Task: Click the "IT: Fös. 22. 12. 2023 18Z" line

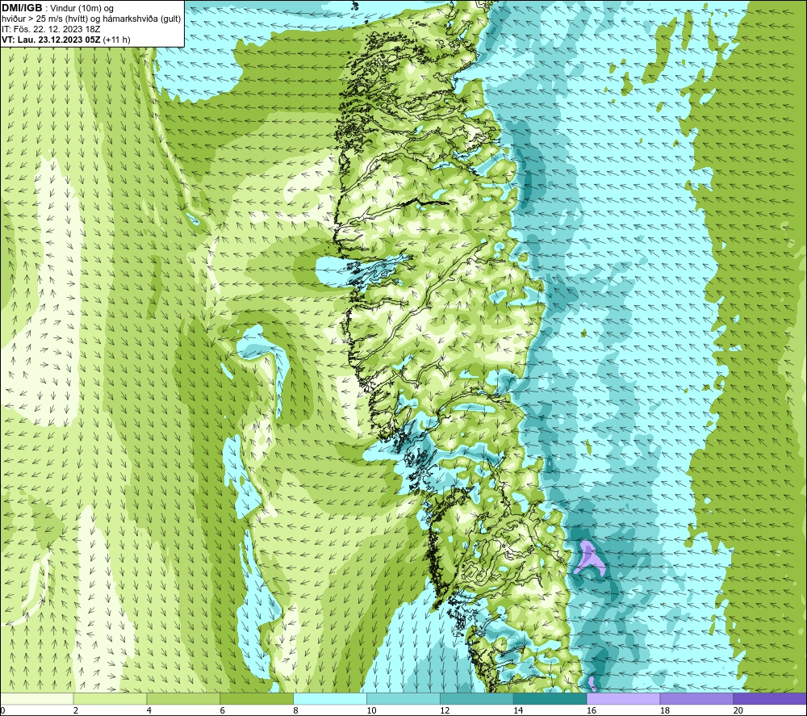Action: pyautogui.click(x=51, y=29)
